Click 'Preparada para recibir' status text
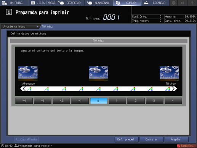 point(35,146)
